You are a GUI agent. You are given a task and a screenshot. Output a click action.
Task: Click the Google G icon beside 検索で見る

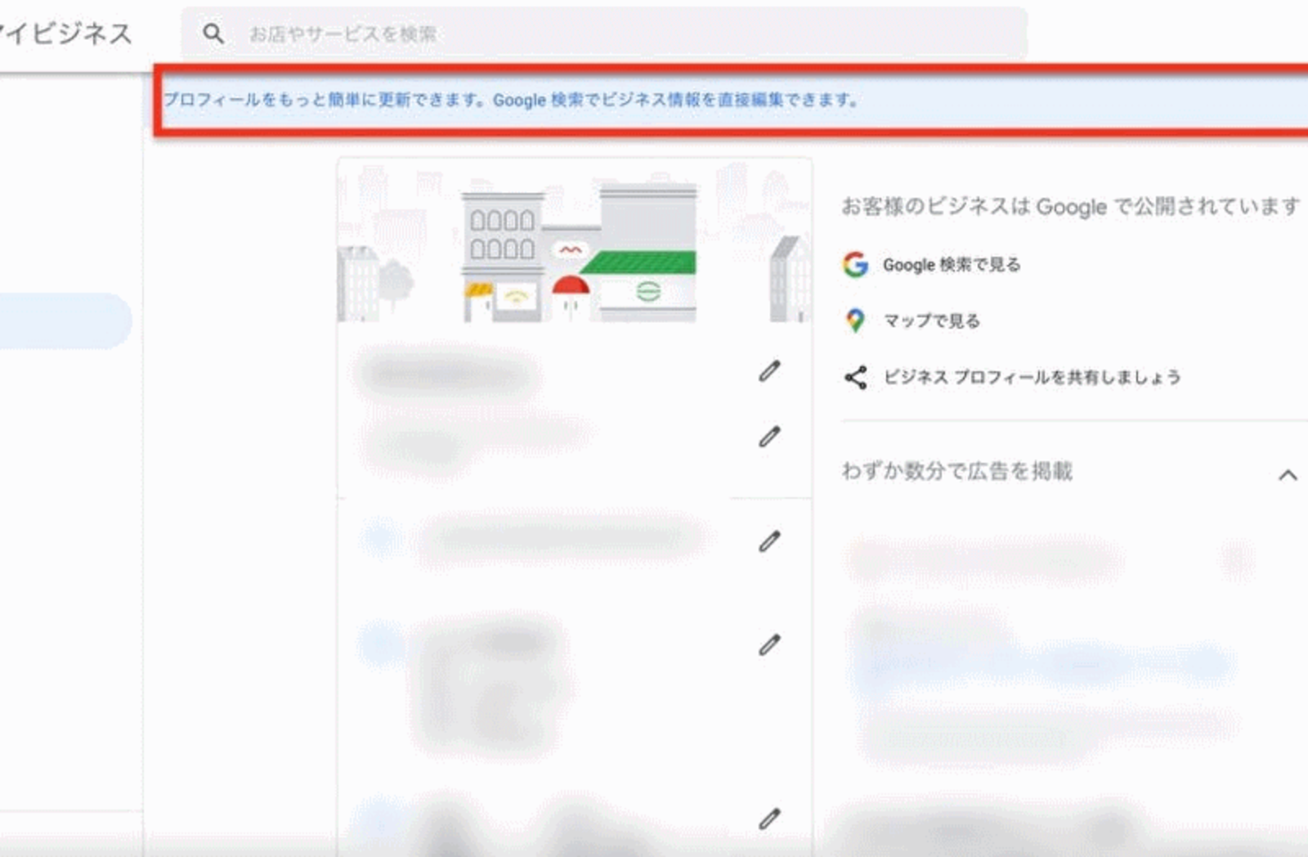pos(853,264)
